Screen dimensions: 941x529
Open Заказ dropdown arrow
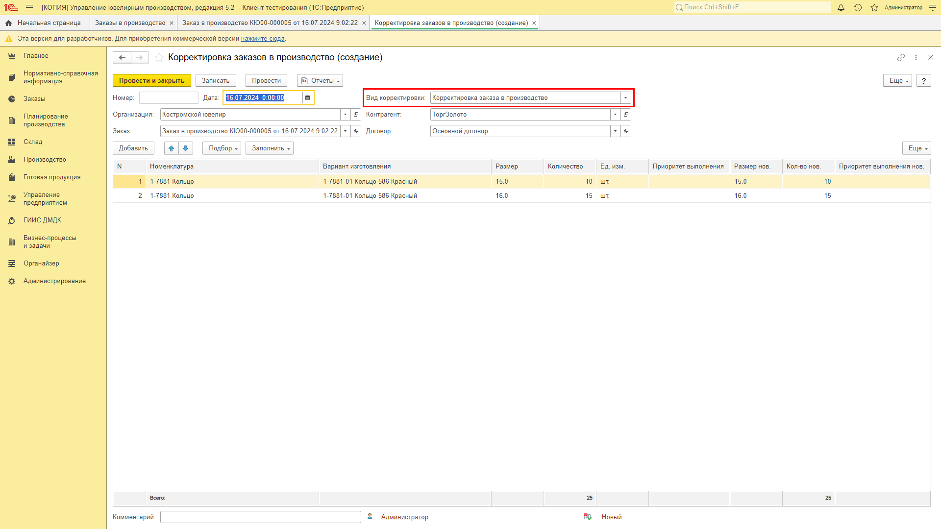click(x=346, y=131)
